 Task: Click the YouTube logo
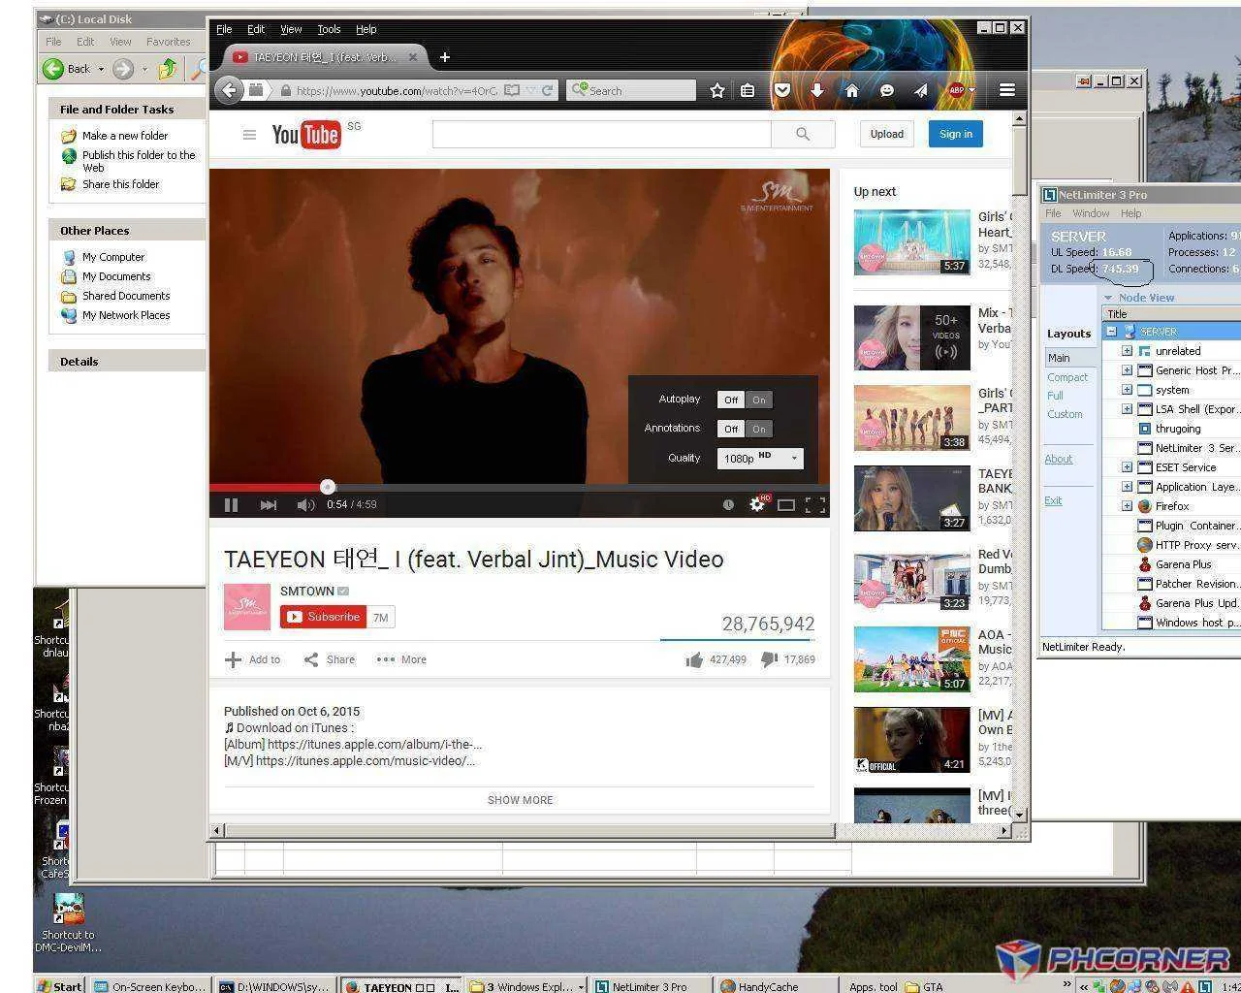[x=305, y=135]
